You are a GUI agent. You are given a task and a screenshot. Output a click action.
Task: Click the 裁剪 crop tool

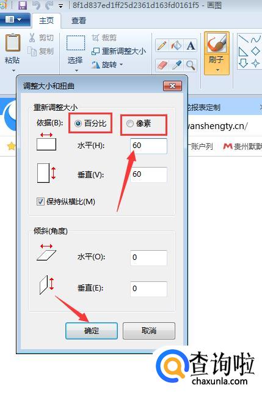point(104,38)
